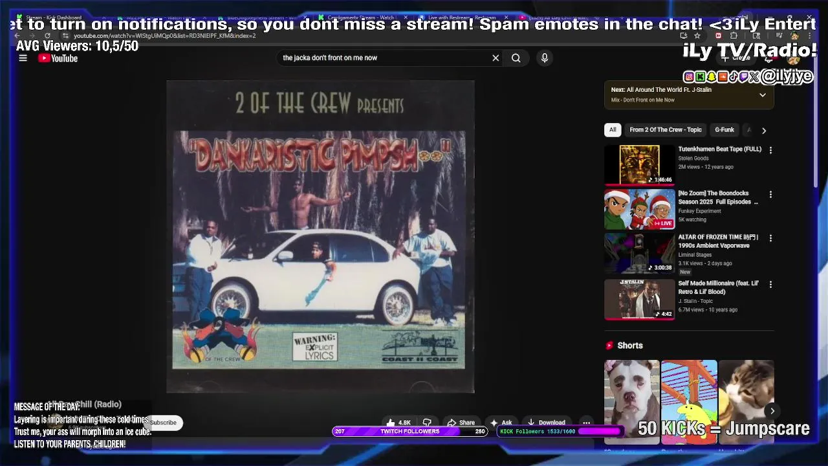Click the J. Stalin - Topic channel name
The width and height of the screenshot is (828, 466).
(x=695, y=301)
